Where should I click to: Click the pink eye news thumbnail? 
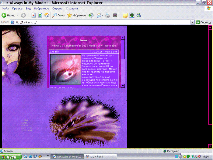click(x=66, y=69)
